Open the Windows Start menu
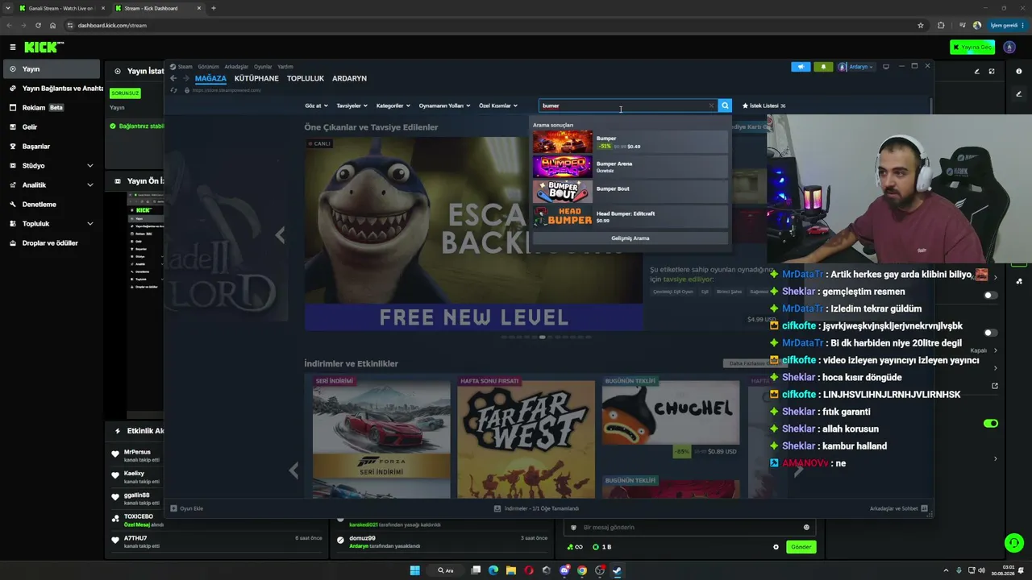Viewport: 1032px width, 580px height. pyautogui.click(x=414, y=570)
